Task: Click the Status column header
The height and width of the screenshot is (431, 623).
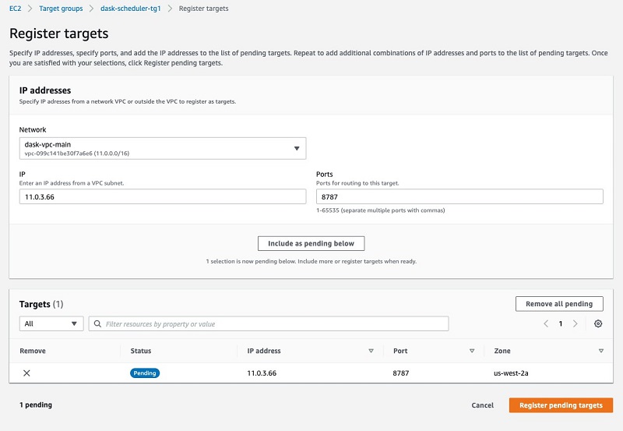Action: click(141, 351)
